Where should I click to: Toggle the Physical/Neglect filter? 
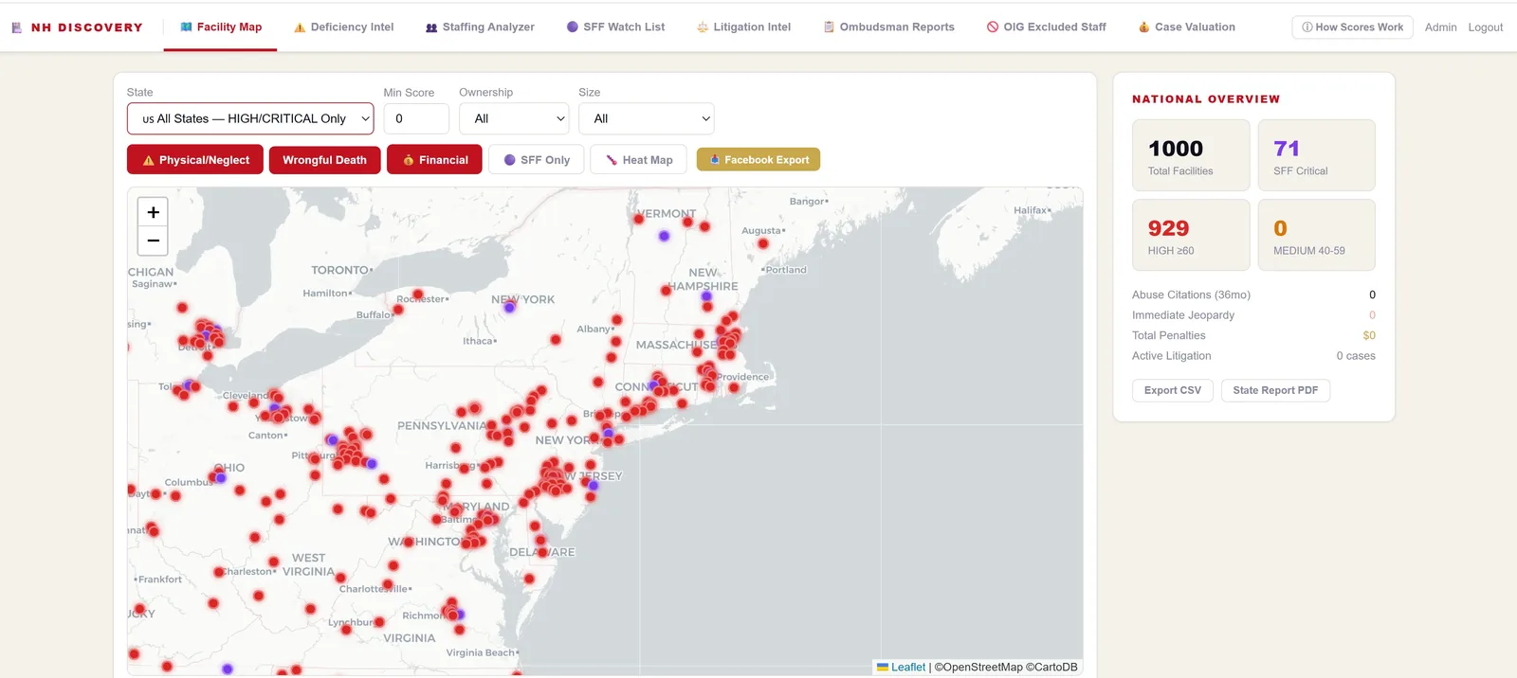(195, 160)
